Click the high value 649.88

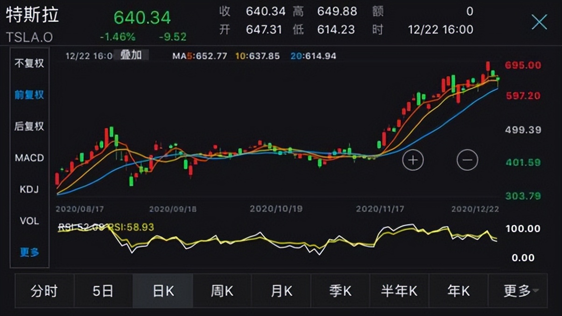coord(337,11)
